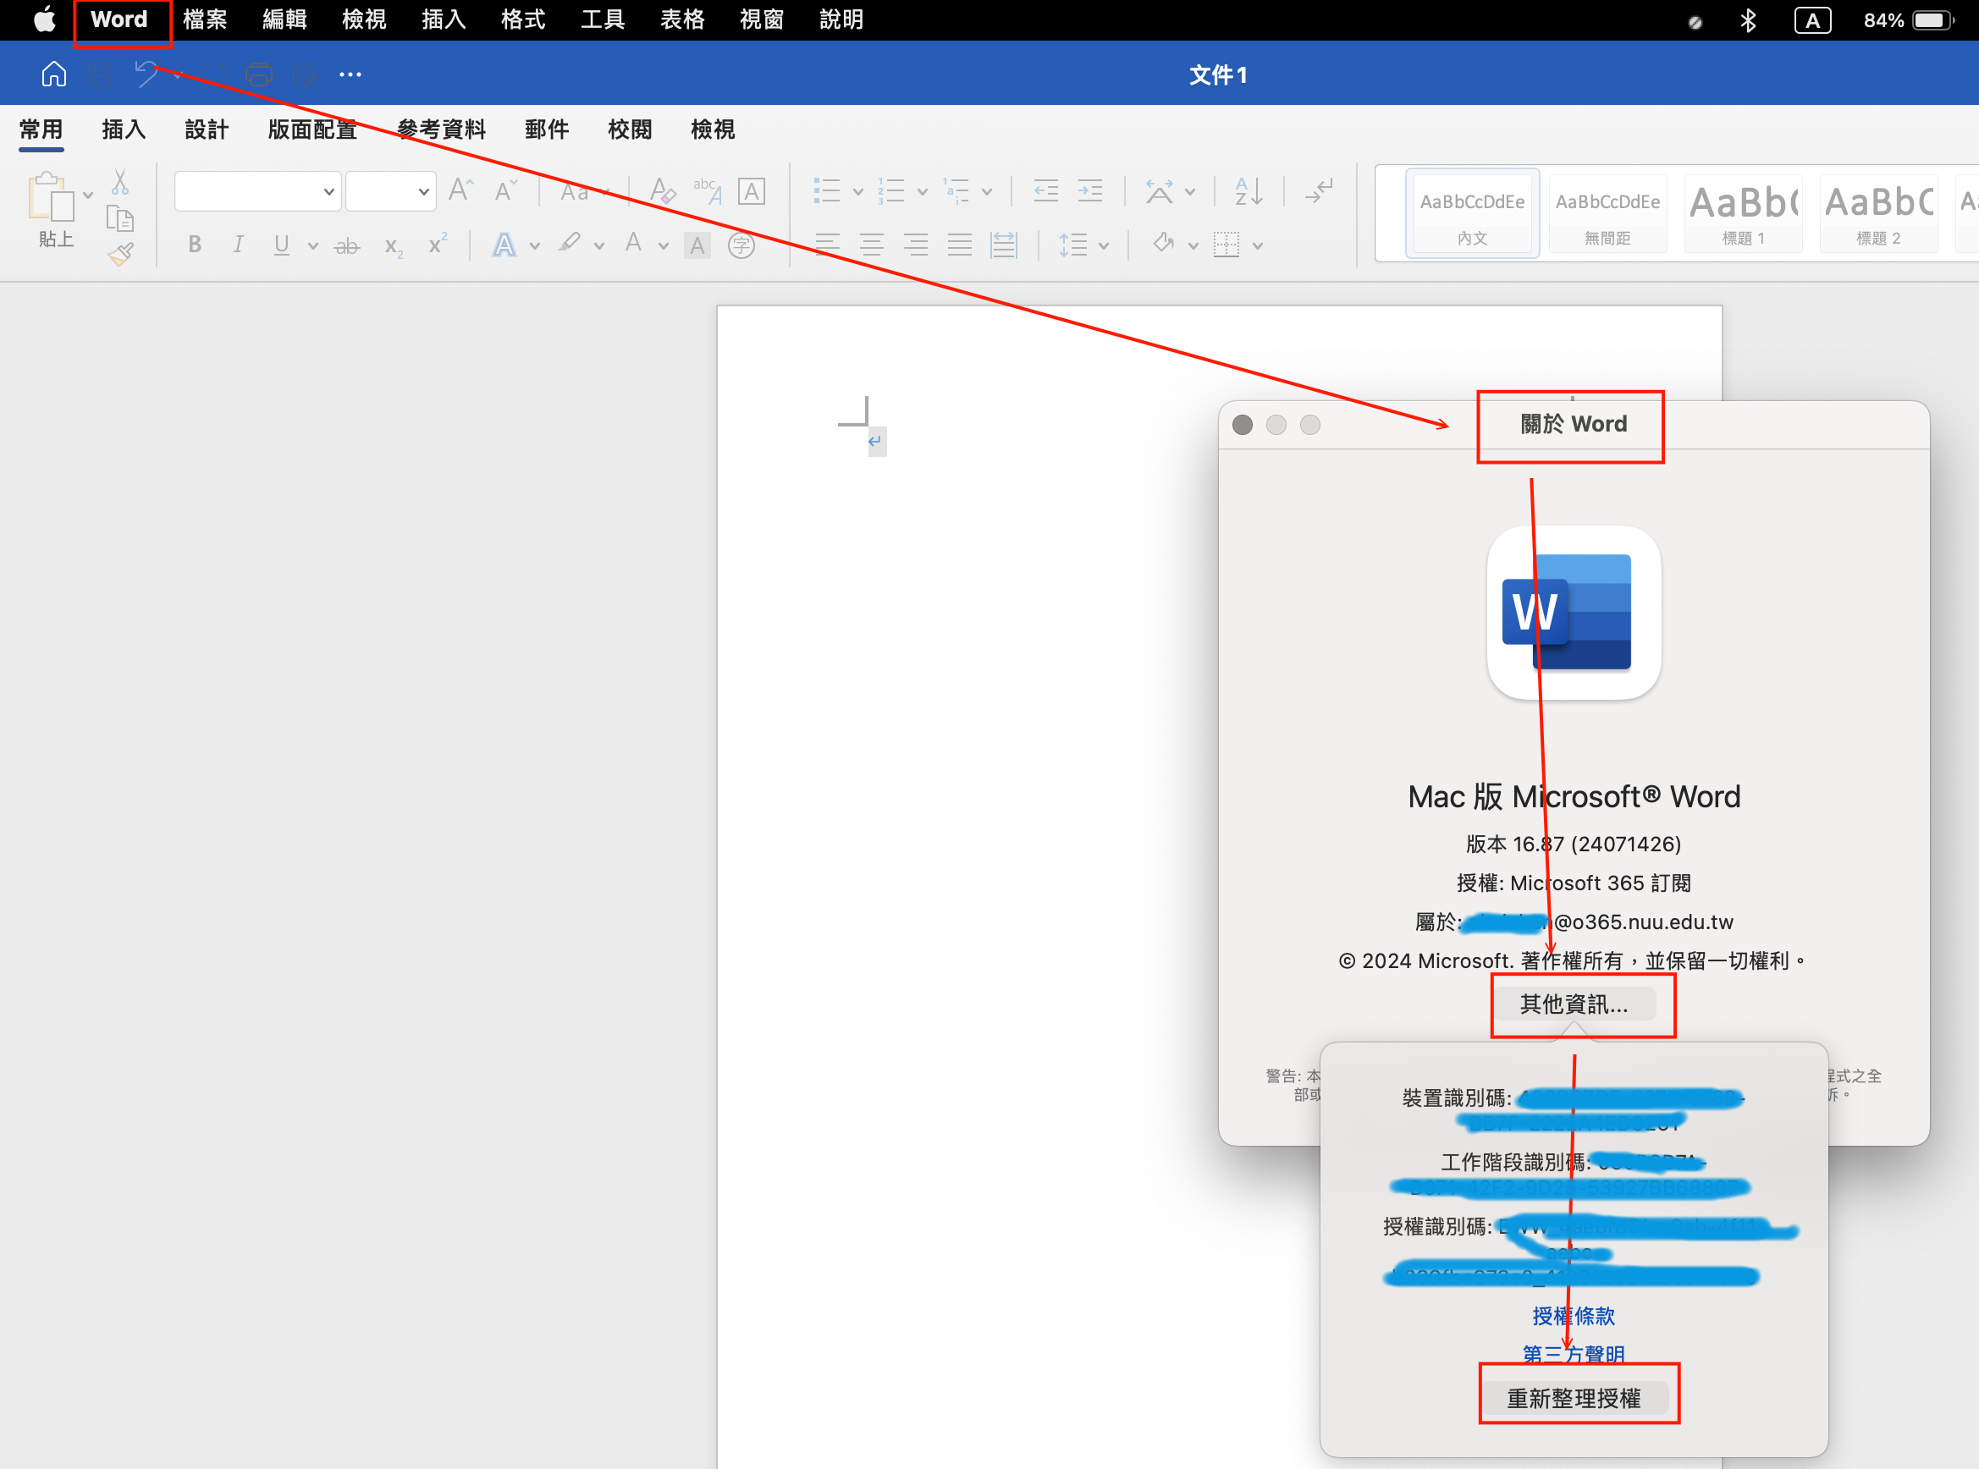Switch to the 參考資料 tab
Viewport: 1979px width, 1469px height.
click(441, 129)
